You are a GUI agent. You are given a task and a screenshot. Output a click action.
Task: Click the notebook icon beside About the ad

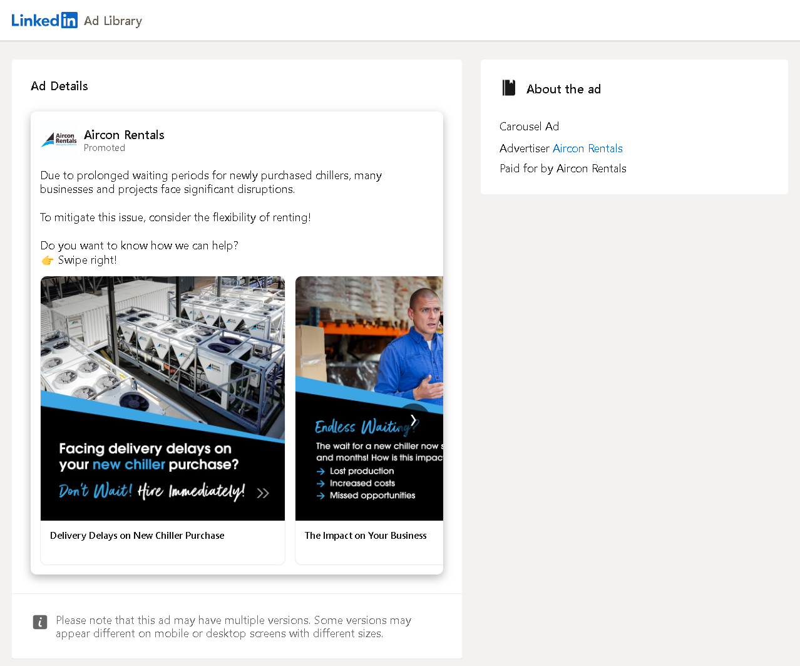point(508,88)
